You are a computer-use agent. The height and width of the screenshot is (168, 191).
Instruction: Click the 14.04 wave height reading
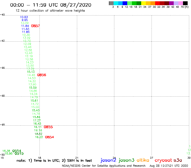tap(34, 94)
